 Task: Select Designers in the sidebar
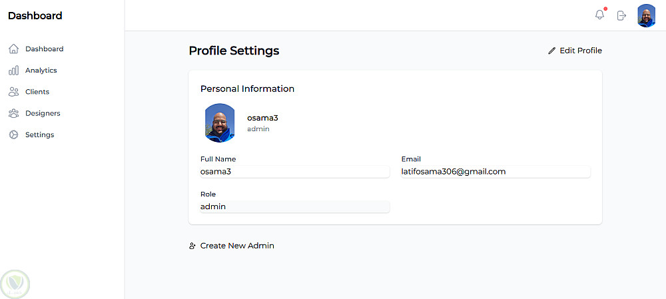(43, 113)
